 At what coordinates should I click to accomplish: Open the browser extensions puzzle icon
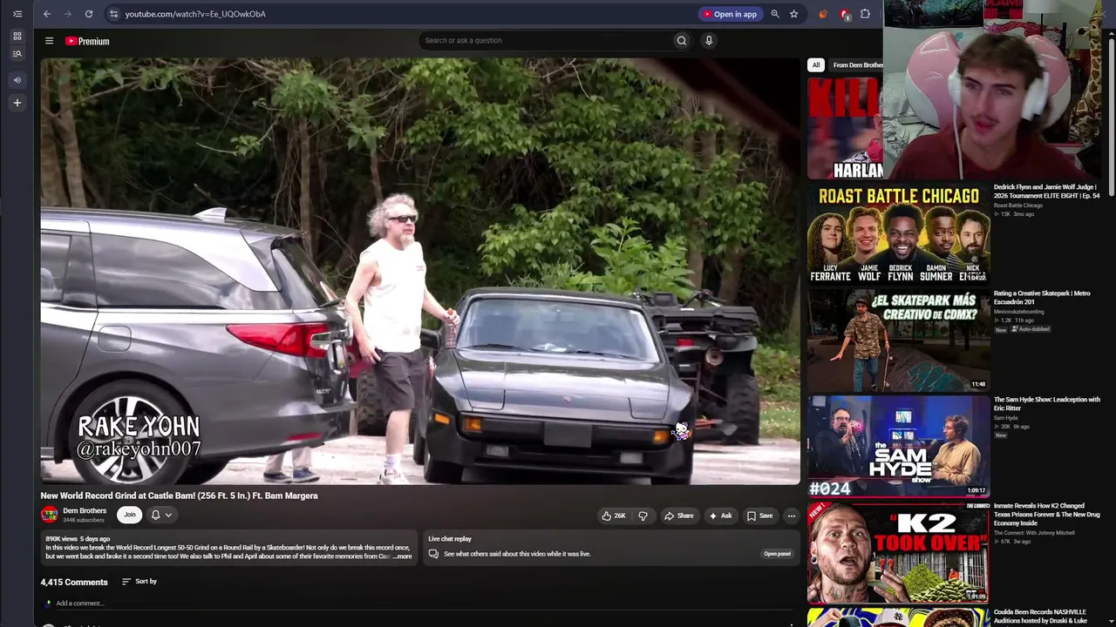pos(865,14)
